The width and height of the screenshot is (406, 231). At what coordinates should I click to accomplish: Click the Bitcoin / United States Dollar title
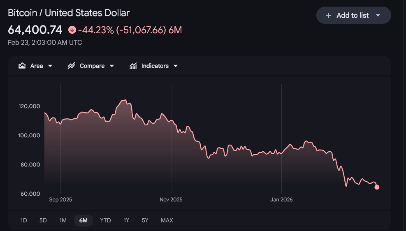tap(69, 13)
